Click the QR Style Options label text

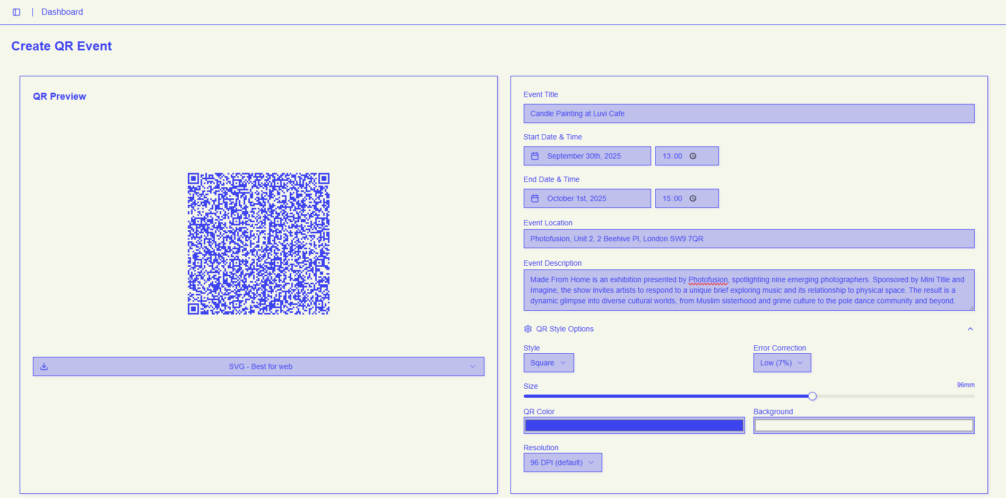[x=565, y=329]
